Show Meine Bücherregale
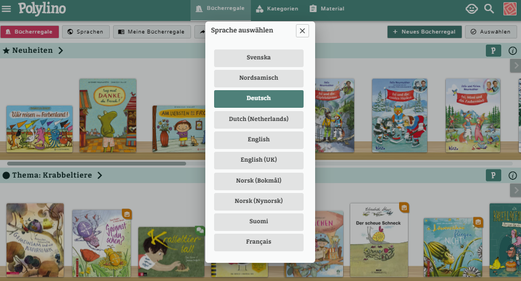The image size is (521, 281). point(152,32)
